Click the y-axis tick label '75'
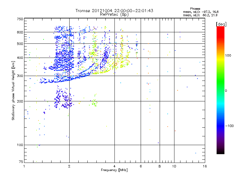241x181 pixels. [x=21, y=162]
